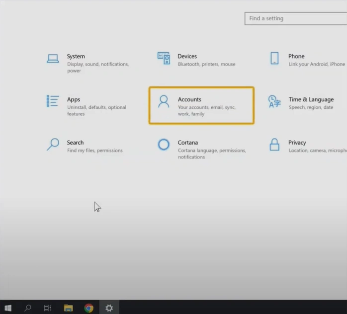Click 'Uninstall, defaults, optional features' text
This screenshot has height=314, width=347.
[x=97, y=110]
